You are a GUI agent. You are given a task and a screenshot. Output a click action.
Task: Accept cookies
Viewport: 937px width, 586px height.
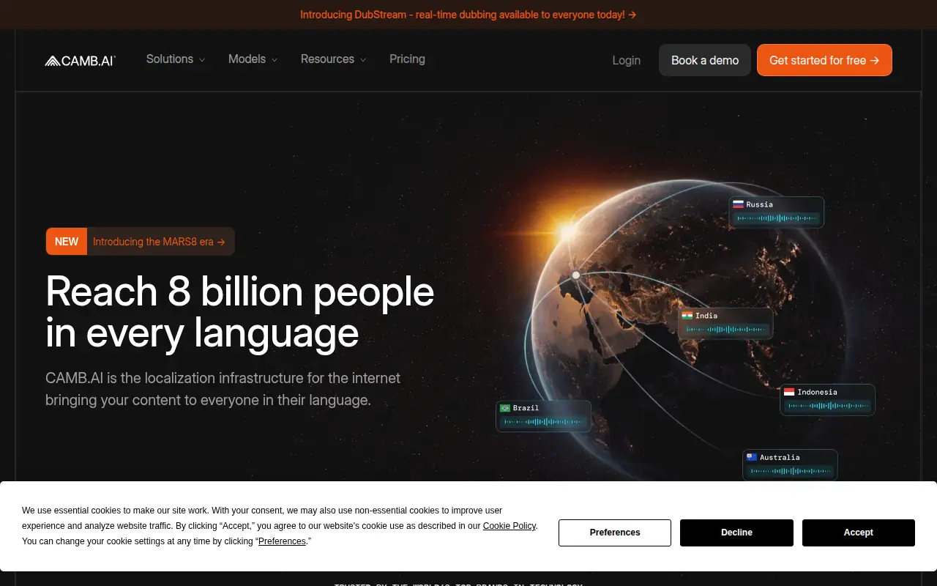coord(859,533)
